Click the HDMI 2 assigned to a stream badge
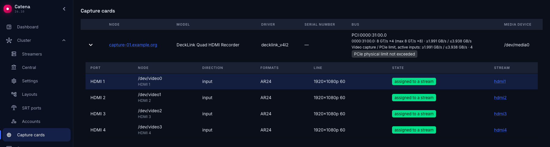The image size is (550, 147). pyautogui.click(x=414, y=98)
